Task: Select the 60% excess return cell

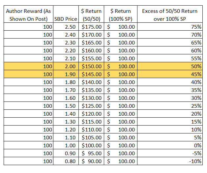Action: (x=170, y=50)
